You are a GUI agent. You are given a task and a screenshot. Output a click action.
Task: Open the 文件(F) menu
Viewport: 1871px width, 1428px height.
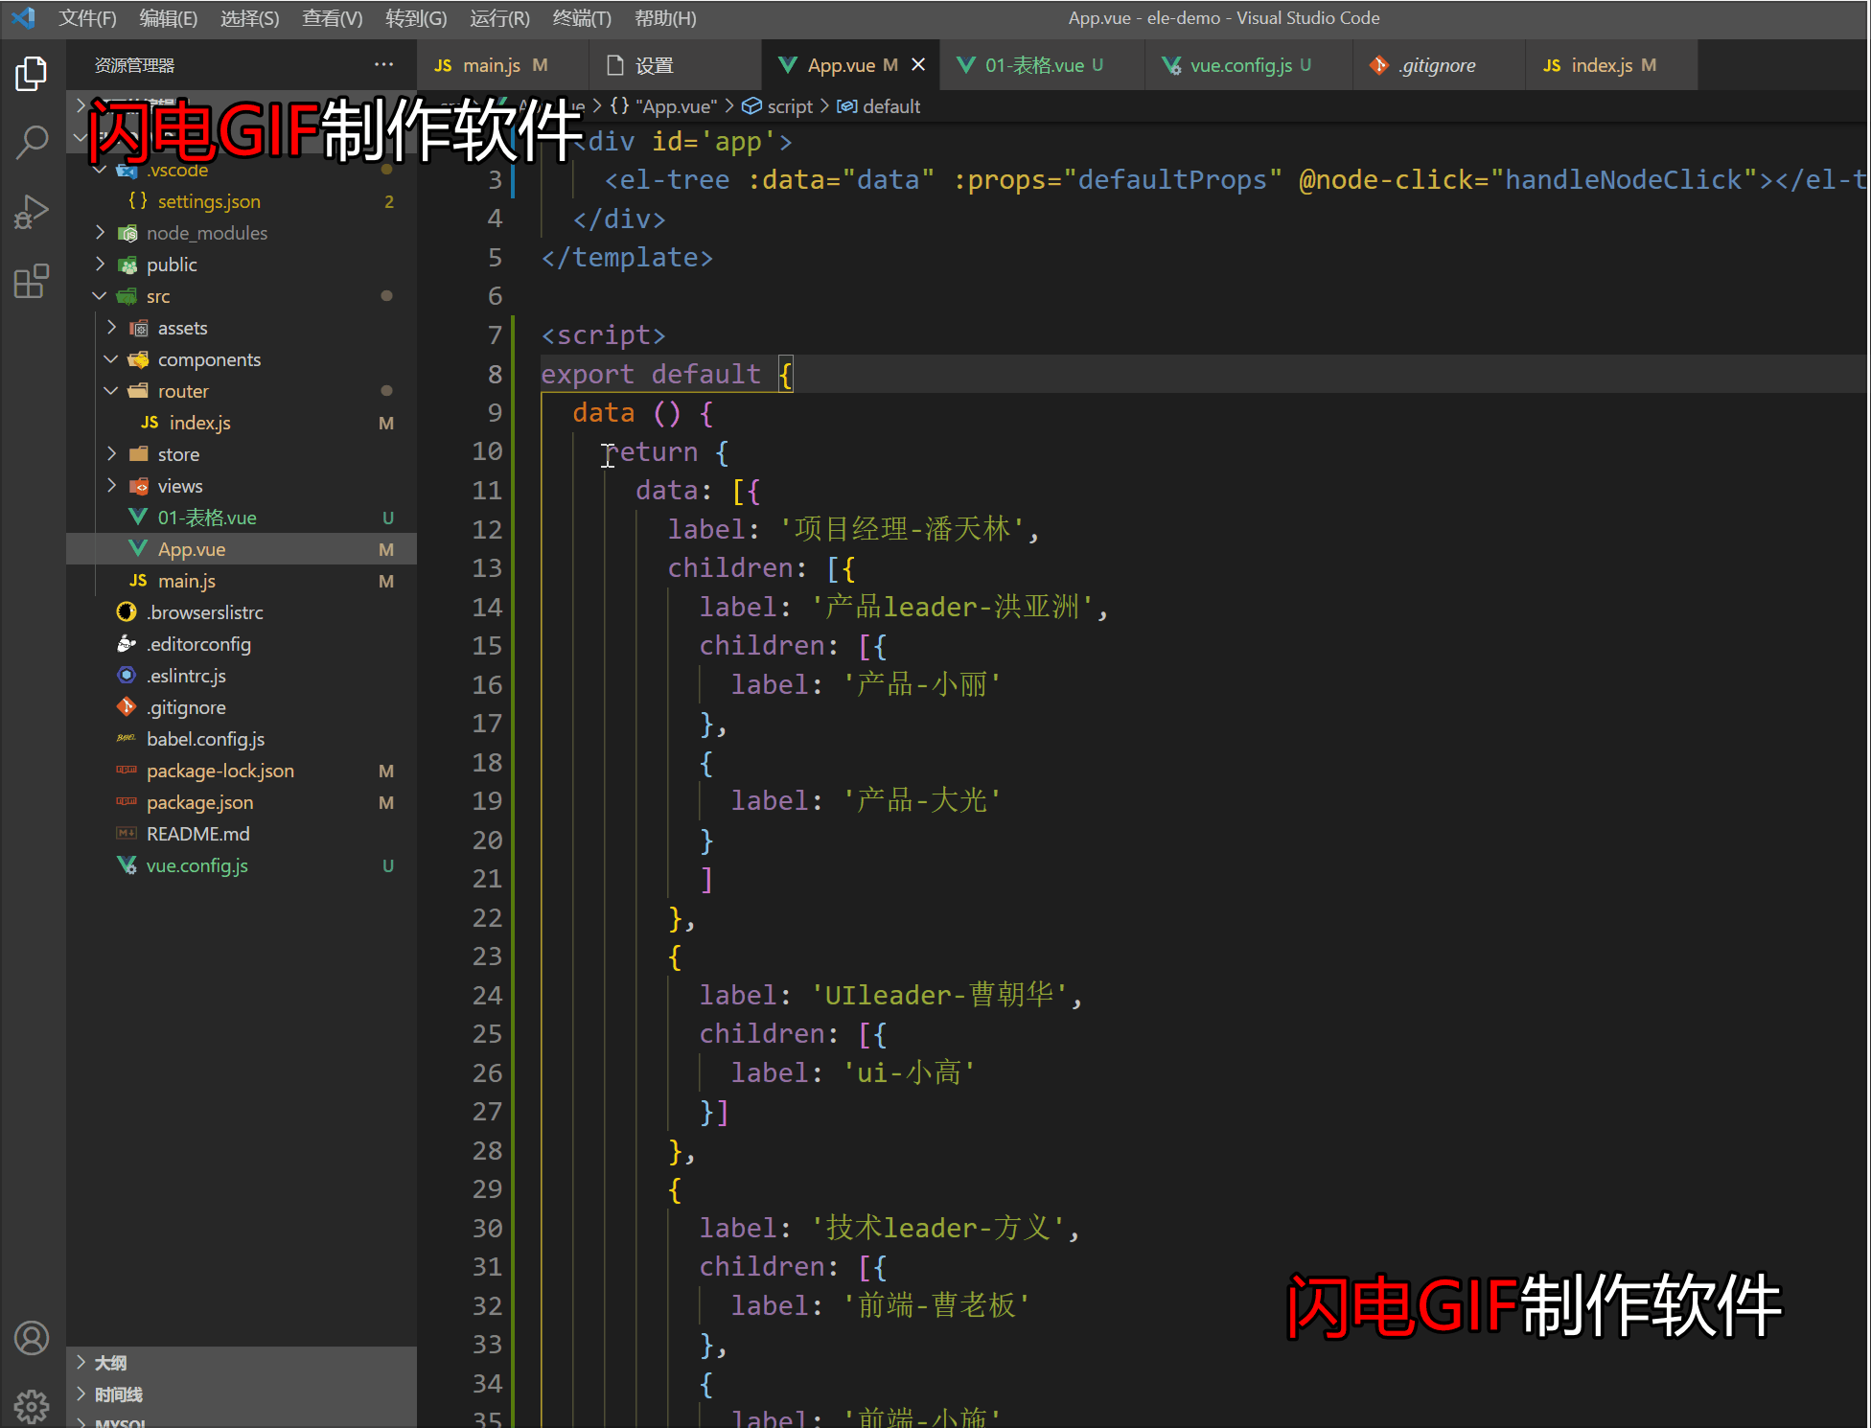[86, 17]
